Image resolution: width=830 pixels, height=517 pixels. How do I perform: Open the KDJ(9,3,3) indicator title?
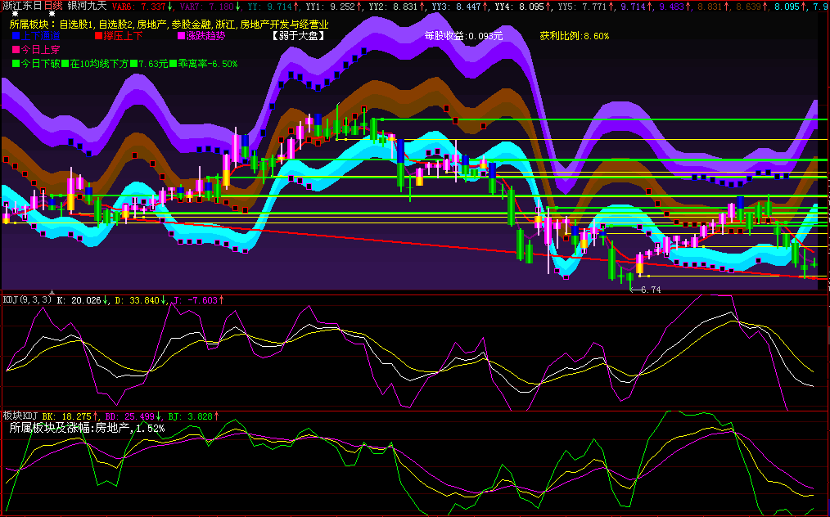28,300
